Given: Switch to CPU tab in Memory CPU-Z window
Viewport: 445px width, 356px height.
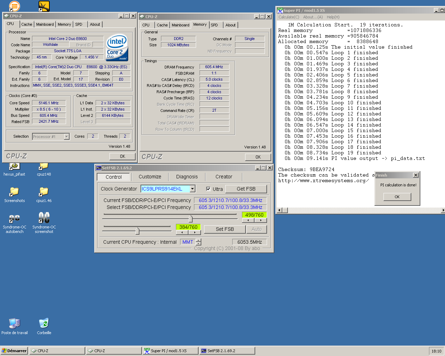Looking at the screenshot, I should 146,25.
